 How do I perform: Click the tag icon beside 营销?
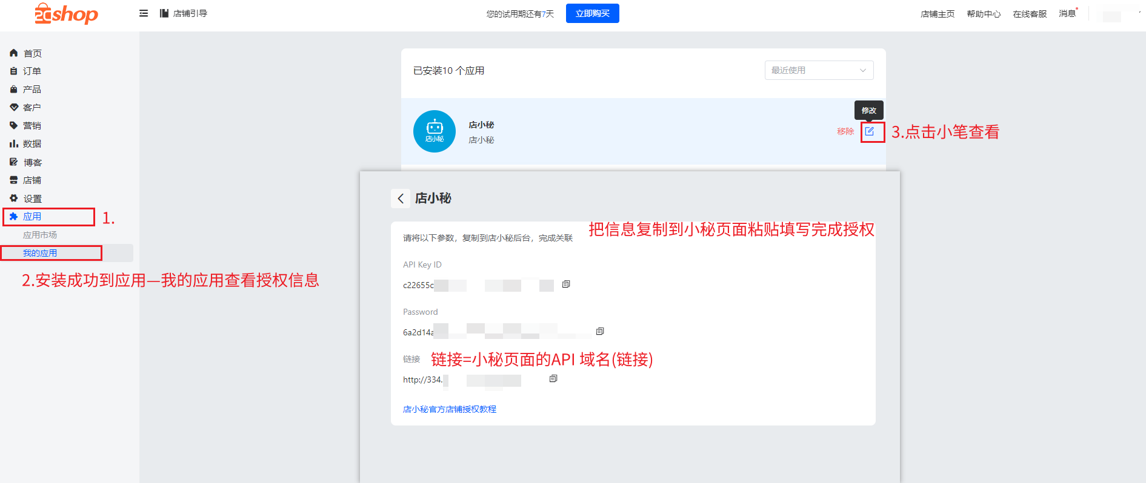pyautogui.click(x=13, y=126)
